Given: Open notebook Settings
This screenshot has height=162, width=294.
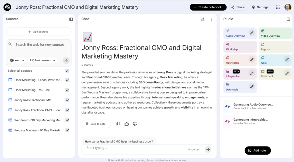Looking at the screenshot, I should [260, 7].
